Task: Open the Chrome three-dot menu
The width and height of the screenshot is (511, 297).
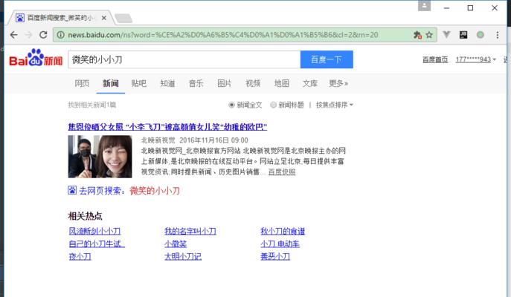Action: tap(498, 35)
